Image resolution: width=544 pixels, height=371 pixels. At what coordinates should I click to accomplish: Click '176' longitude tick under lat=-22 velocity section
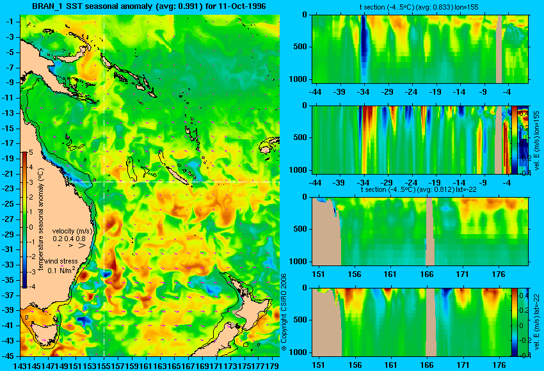(x=499, y=365)
